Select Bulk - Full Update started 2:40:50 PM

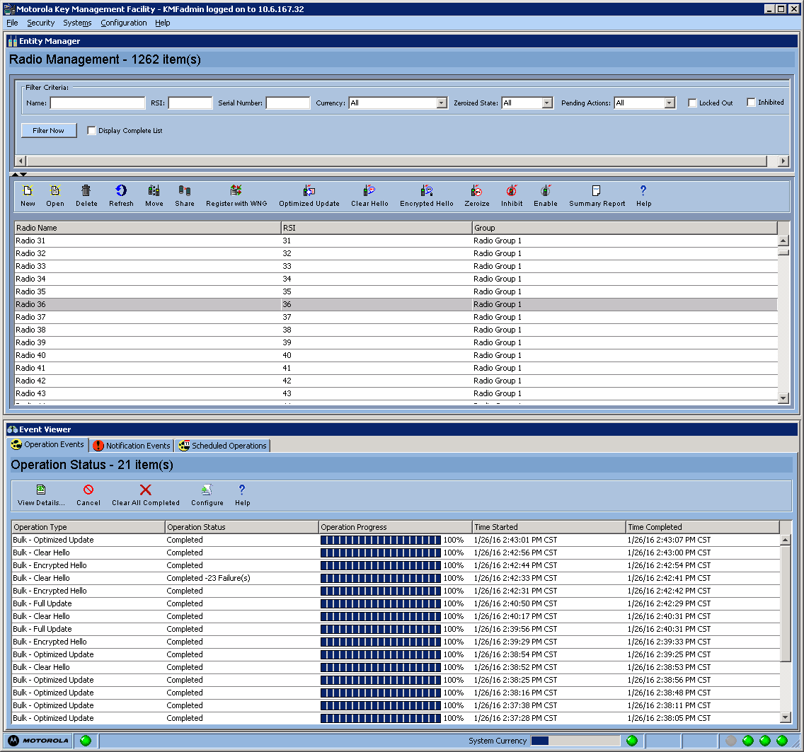(x=396, y=603)
